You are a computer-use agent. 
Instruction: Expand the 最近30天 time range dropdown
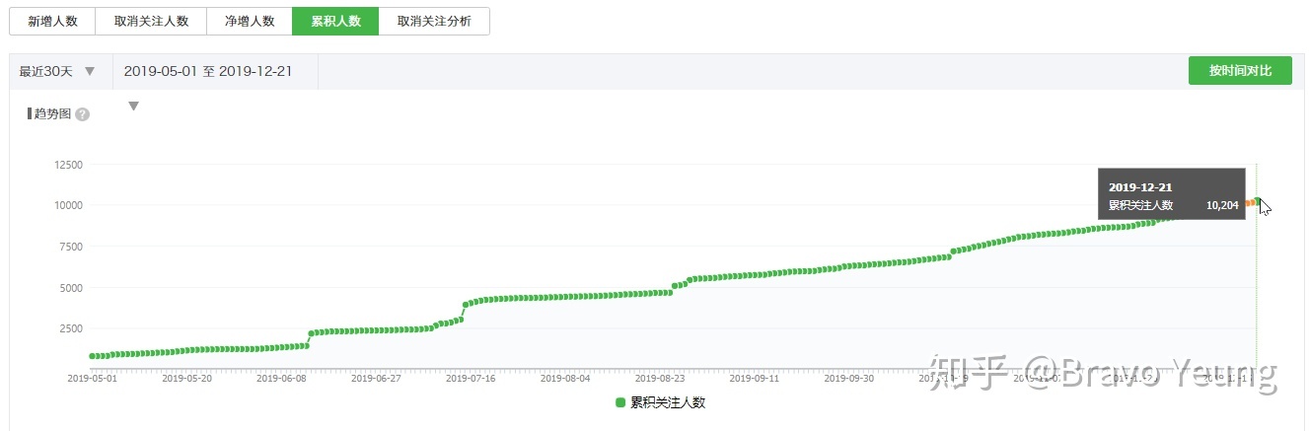click(59, 71)
